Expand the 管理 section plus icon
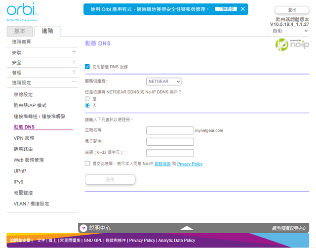Viewport: 316px width, 248px height. [x=74, y=72]
